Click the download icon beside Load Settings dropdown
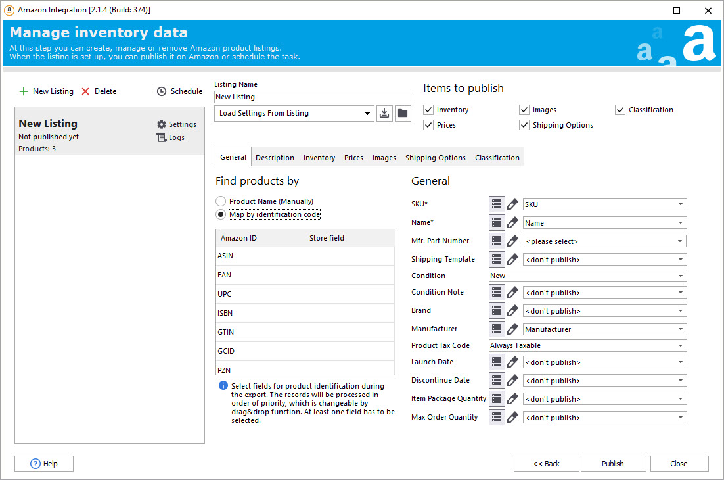Image resolution: width=724 pixels, height=480 pixels. pos(384,114)
